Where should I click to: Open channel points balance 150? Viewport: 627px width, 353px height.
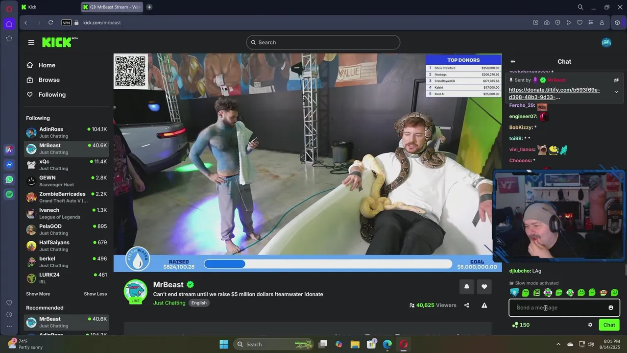[521, 325]
